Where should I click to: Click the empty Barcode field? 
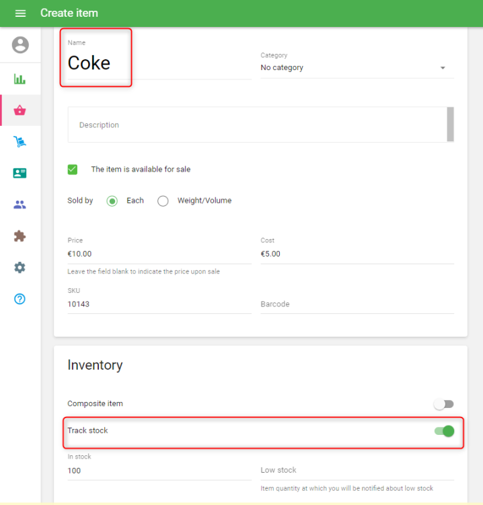[357, 304]
